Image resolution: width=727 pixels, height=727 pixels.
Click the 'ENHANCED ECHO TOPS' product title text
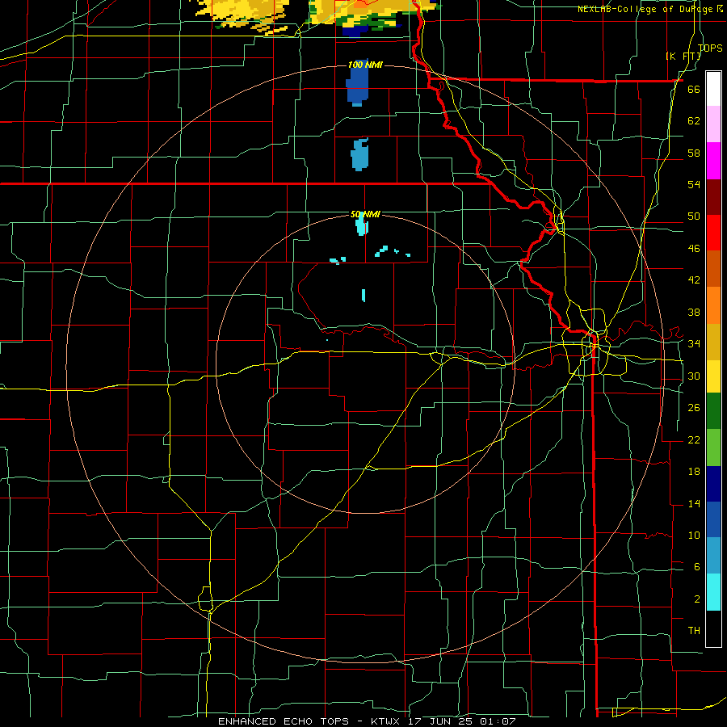(284, 721)
